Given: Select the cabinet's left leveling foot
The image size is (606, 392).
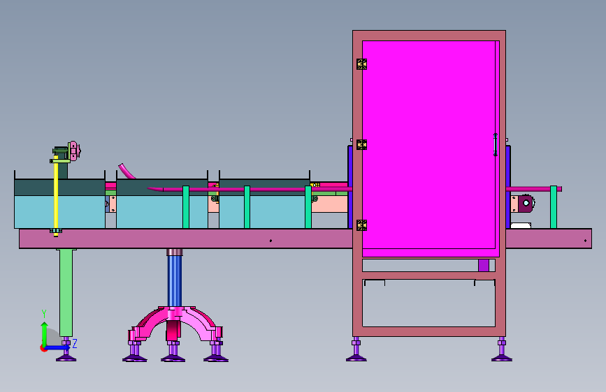Looking at the screenshot, I should point(356,349).
